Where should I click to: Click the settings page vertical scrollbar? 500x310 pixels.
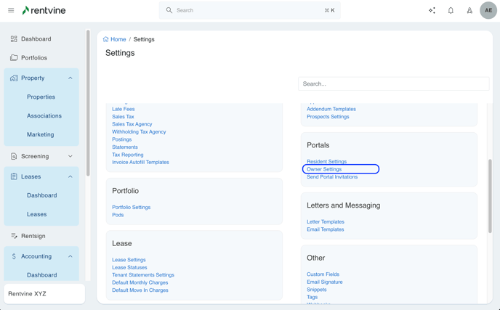(490, 196)
